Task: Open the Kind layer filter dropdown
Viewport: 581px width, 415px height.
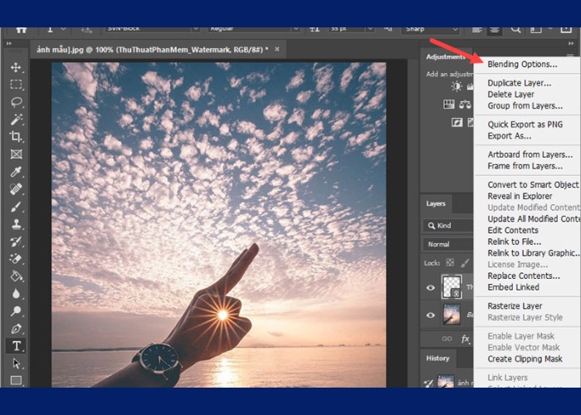Action: click(x=448, y=225)
